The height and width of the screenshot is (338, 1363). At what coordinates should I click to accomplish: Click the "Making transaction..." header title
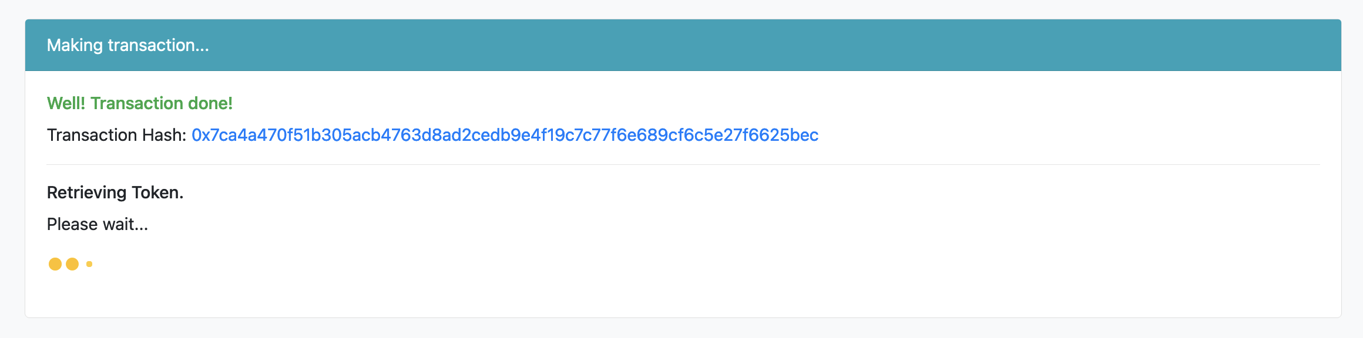pos(127,45)
